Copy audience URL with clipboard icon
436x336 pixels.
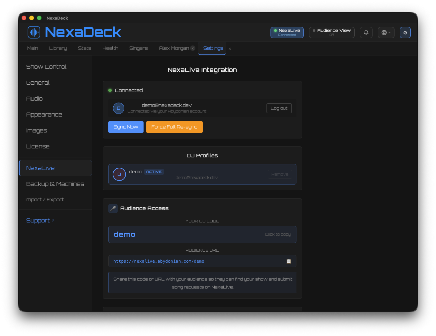pos(288,261)
